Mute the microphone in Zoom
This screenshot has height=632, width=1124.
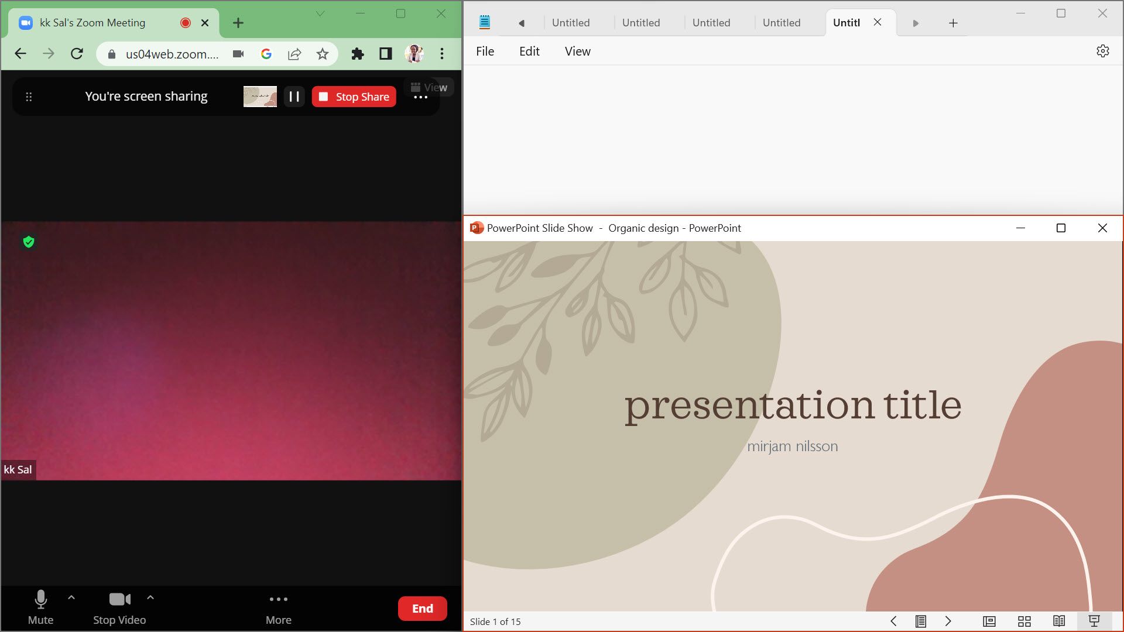(40, 607)
